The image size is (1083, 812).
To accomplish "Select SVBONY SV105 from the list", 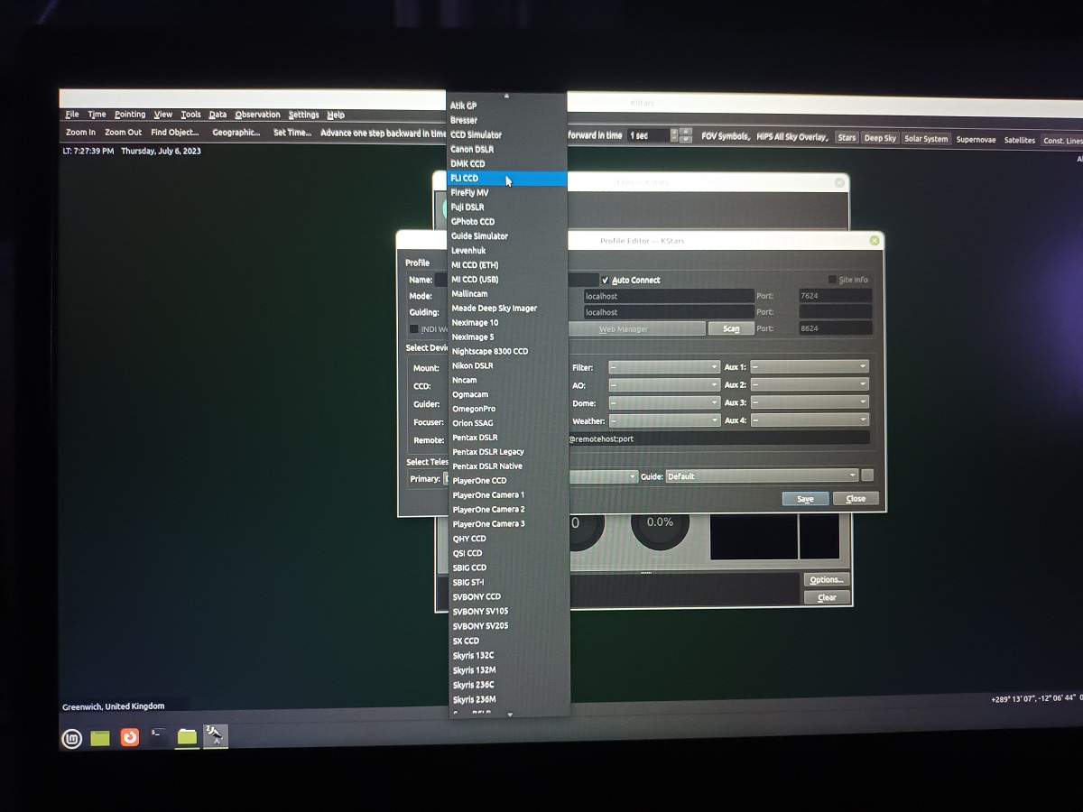I will pos(507,611).
